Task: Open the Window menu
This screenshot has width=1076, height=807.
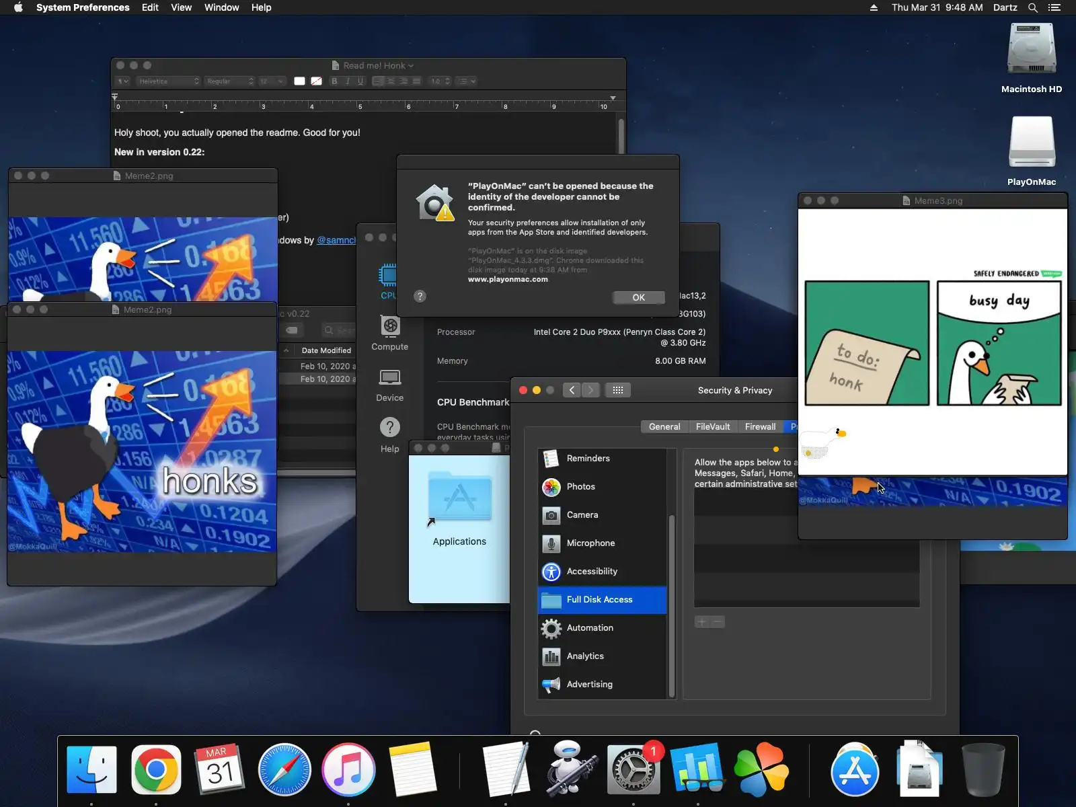Action: point(221,7)
